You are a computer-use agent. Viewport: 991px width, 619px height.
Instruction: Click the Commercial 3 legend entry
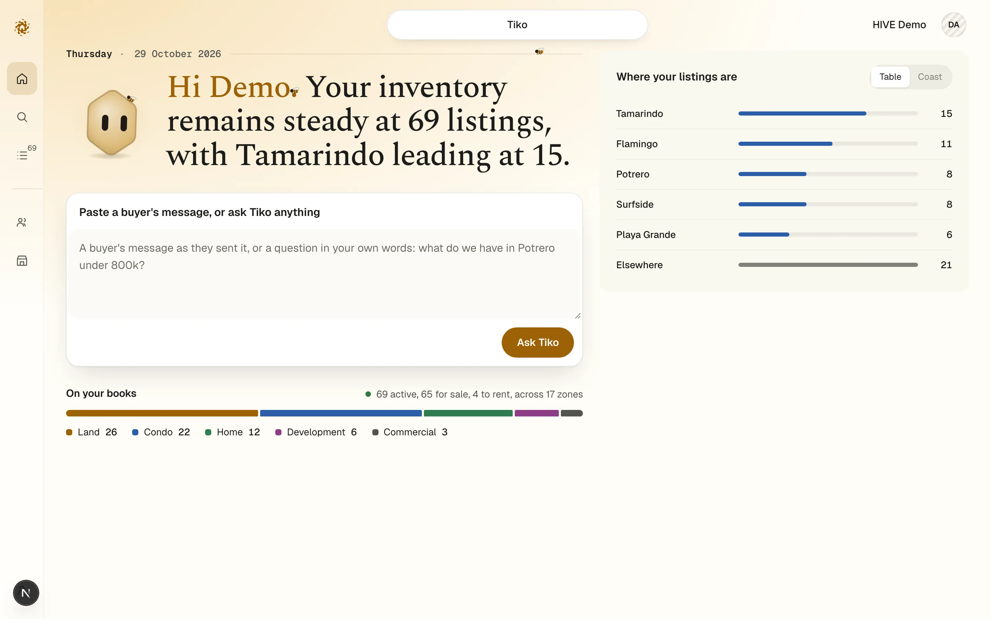[410, 432]
